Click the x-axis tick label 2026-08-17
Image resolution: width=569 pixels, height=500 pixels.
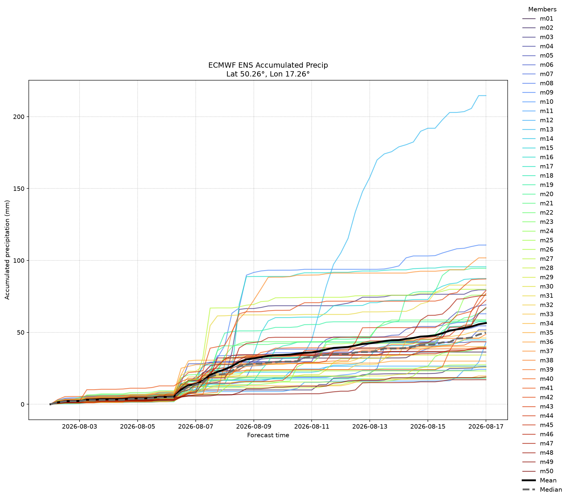(x=486, y=427)
